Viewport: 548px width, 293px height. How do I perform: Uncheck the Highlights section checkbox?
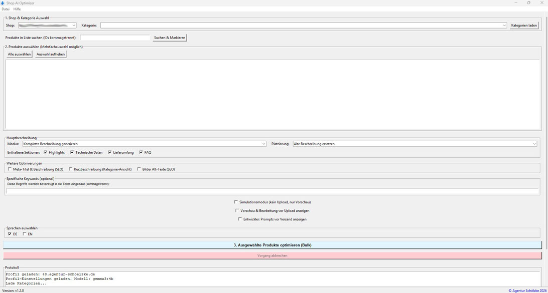point(46,152)
